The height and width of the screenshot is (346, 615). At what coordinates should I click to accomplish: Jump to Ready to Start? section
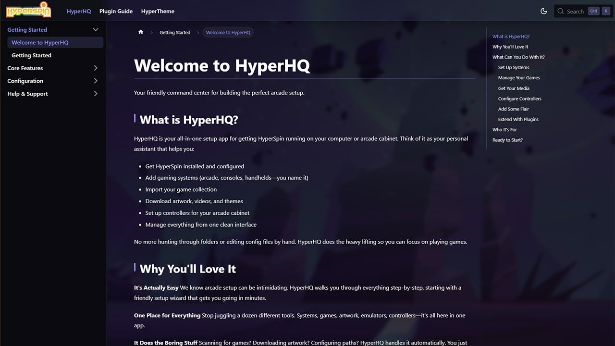pyautogui.click(x=507, y=140)
